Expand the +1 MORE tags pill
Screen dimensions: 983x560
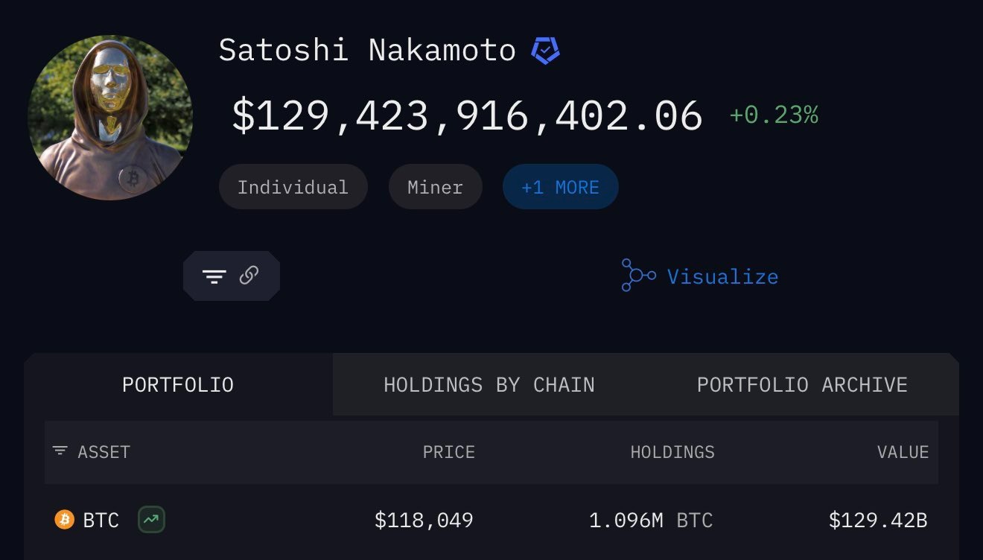[560, 187]
